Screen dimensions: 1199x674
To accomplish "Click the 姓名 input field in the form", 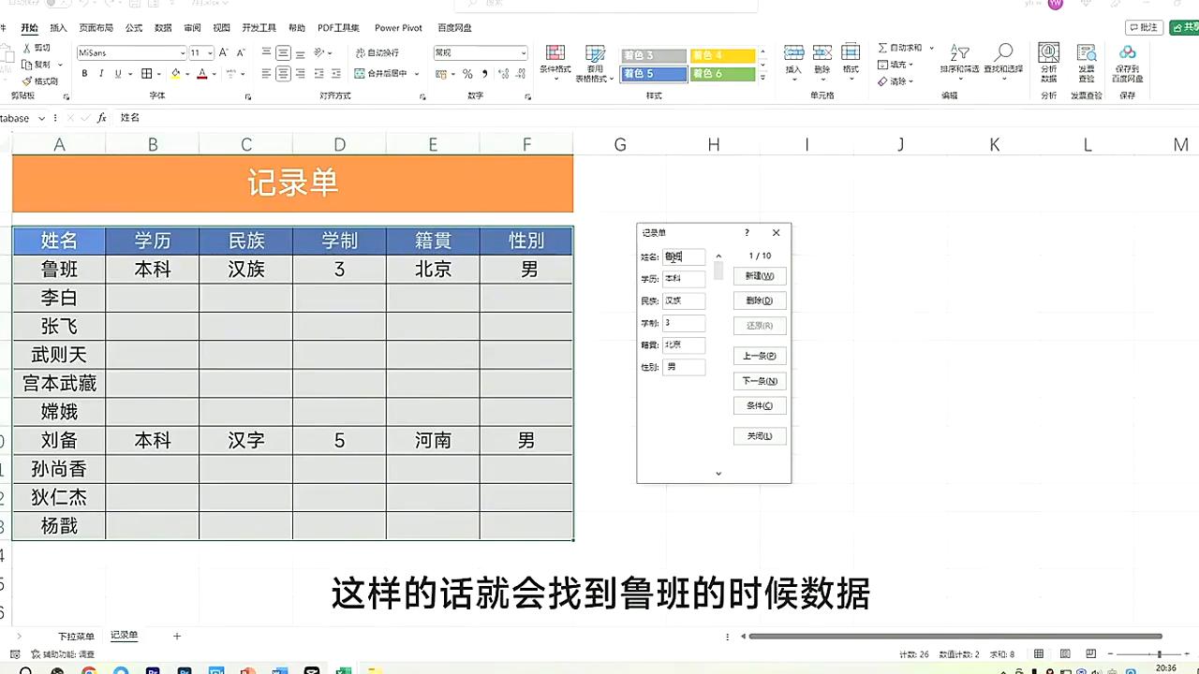I will click(x=684, y=256).
